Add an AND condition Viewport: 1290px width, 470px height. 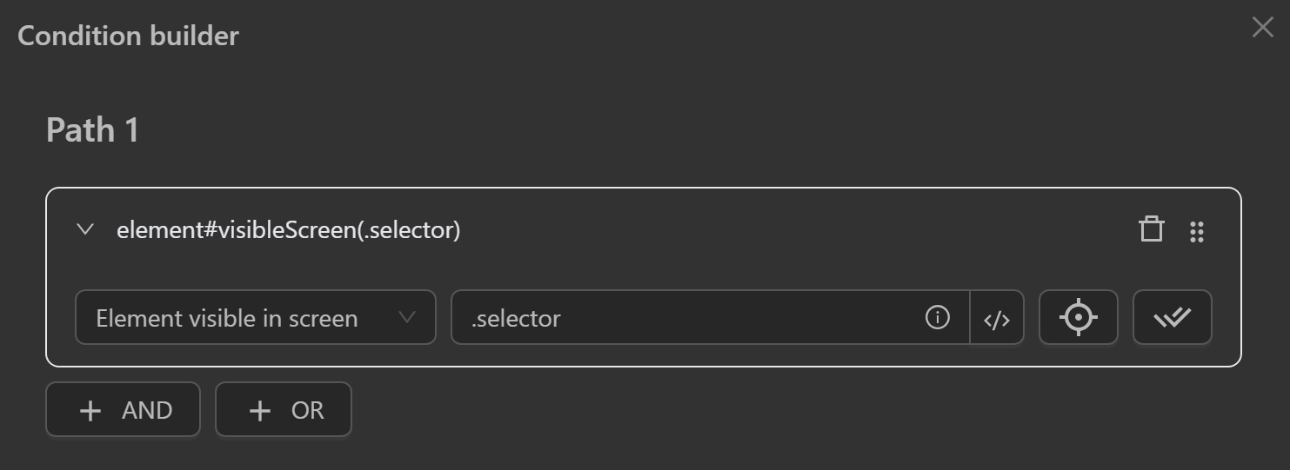tap(123, 410)
